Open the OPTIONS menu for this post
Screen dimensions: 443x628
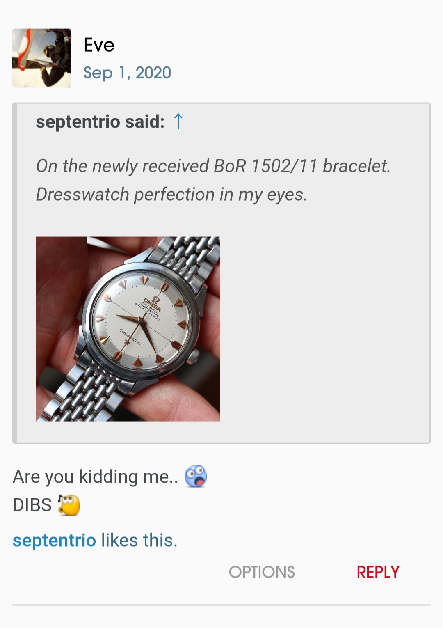pyautogui.click(x=262, y=572)
